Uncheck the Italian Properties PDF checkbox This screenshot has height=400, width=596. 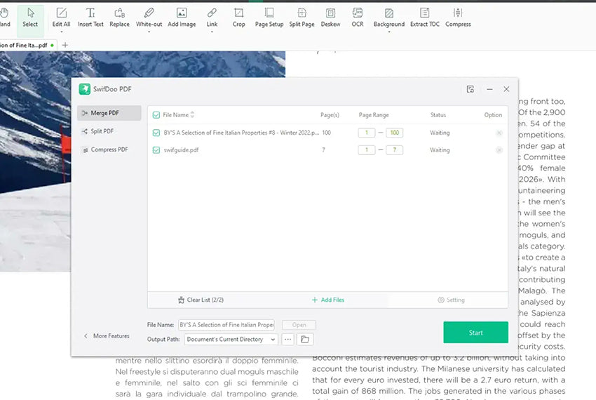coord(156,133)
